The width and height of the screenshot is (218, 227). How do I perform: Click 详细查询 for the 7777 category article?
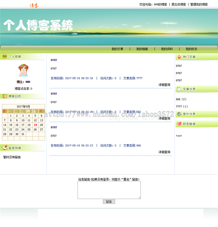[164, 85]
